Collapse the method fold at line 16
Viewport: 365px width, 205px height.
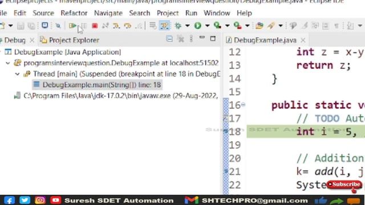coord(243,105)
